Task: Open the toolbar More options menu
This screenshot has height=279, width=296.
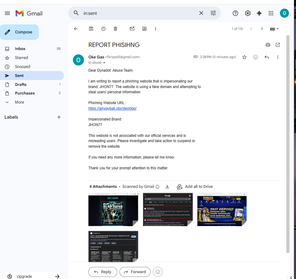Action: click(x=156, y=29)
